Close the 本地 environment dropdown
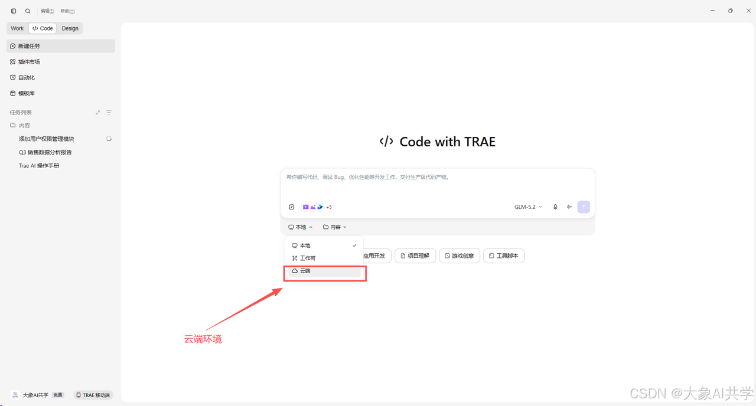 [301, 227]
